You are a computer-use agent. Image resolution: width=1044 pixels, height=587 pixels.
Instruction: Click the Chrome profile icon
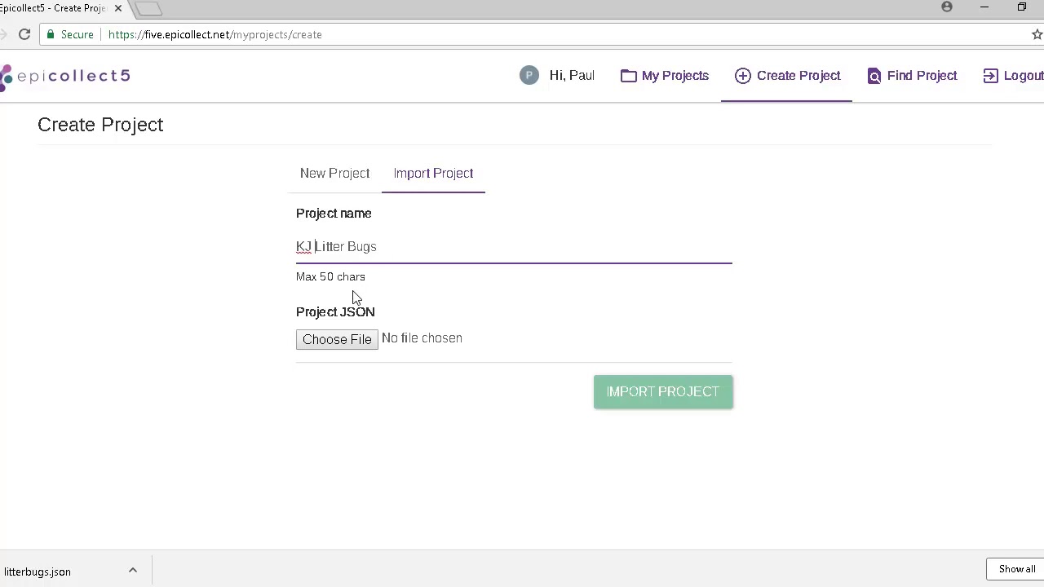click(x=947, y=7)
